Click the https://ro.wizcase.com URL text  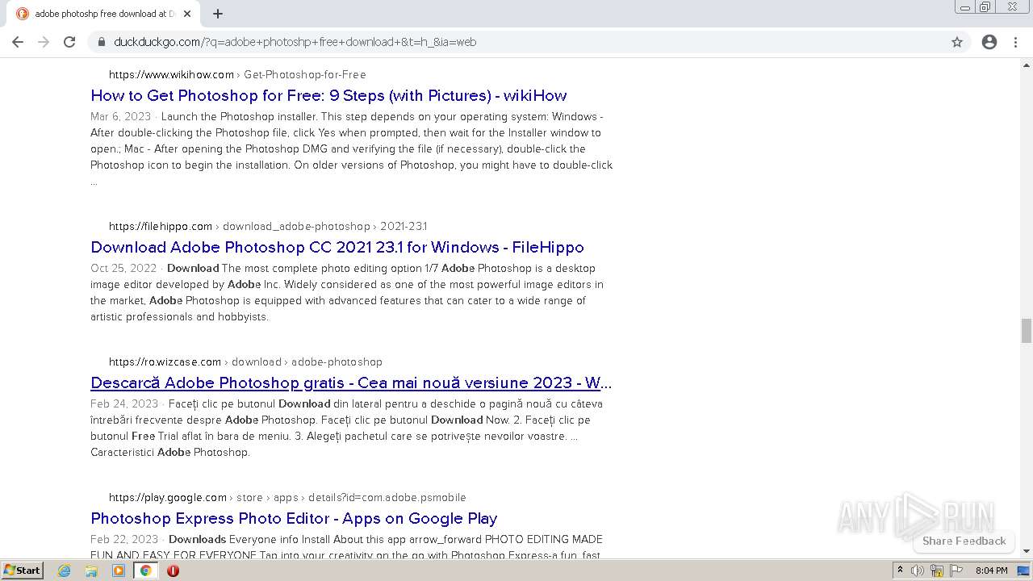pos(165,362)
